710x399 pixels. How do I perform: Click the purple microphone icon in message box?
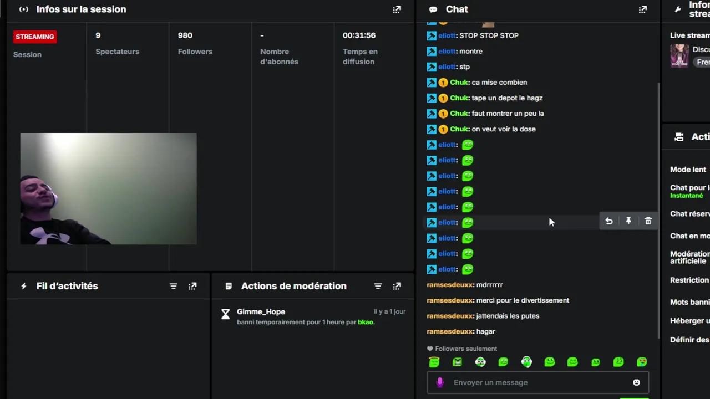[x=440, y=382]
